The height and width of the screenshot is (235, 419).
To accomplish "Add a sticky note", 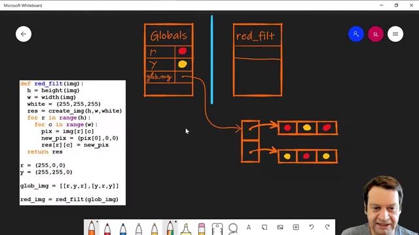I will [x=264, y=227].
